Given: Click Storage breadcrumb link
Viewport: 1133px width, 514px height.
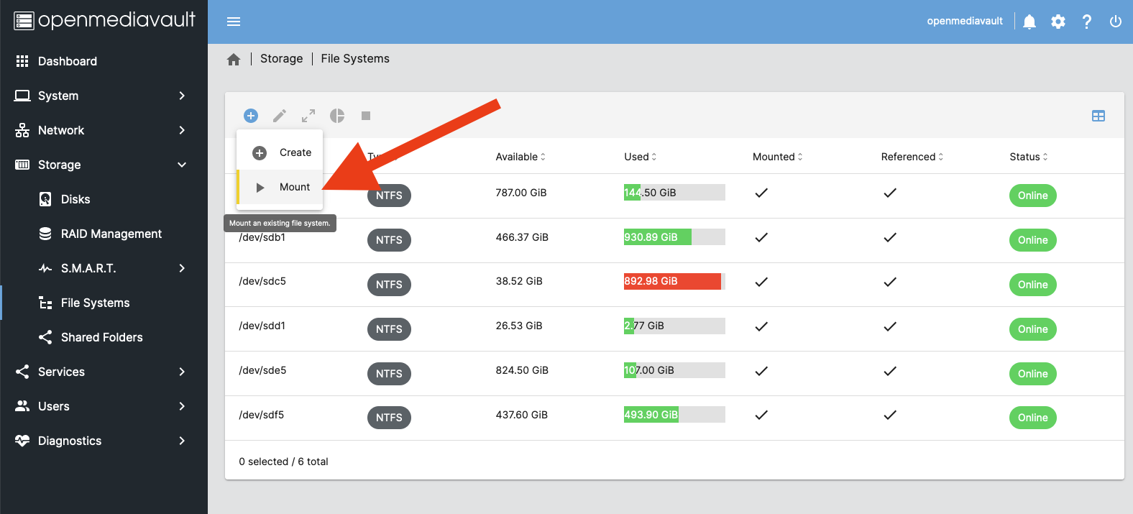Looking at the screenshot, I should tap(281, 59).
